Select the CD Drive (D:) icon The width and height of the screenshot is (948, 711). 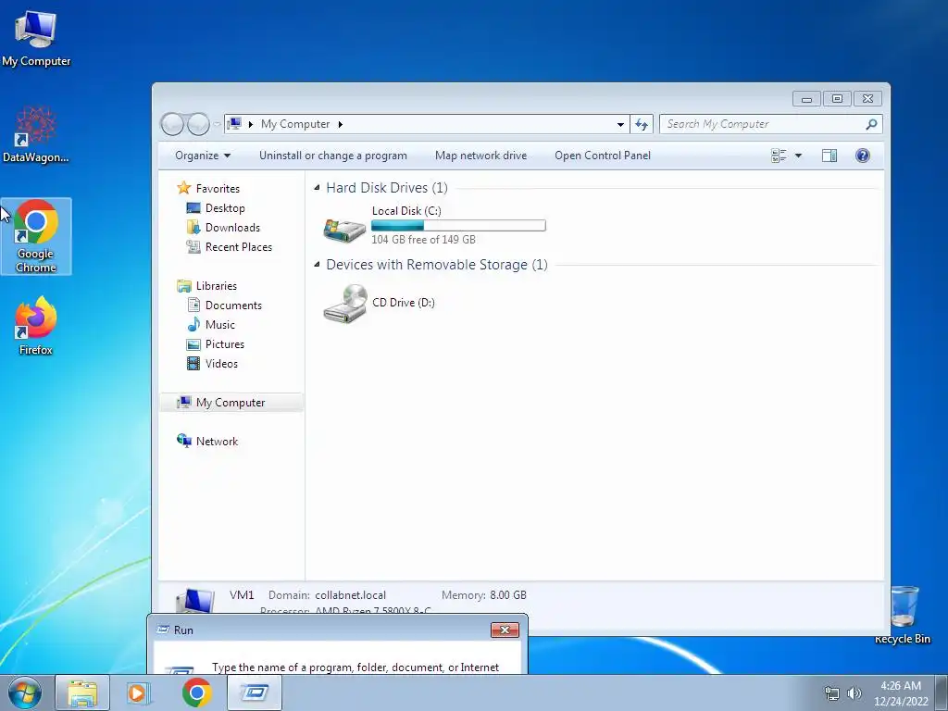[344, 304]
